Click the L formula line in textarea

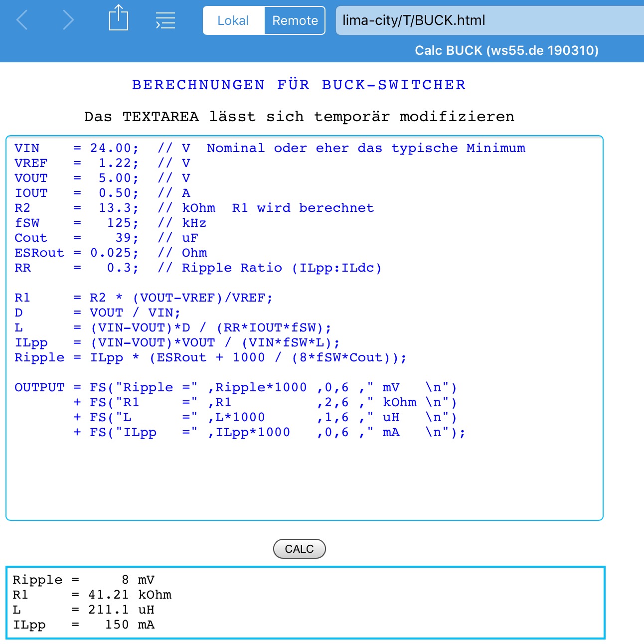coord(172,327)
